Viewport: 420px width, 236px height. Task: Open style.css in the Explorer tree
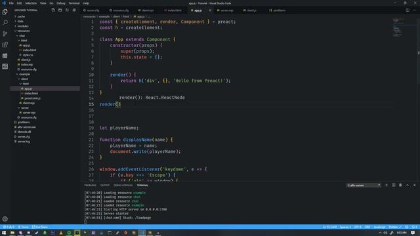coord(28,55)
